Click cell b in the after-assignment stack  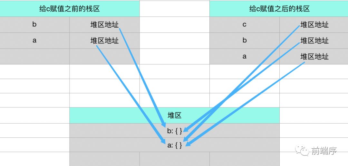tap(244, 41)
